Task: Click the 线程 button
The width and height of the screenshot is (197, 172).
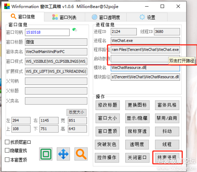Action: click(x=167, y=145)
